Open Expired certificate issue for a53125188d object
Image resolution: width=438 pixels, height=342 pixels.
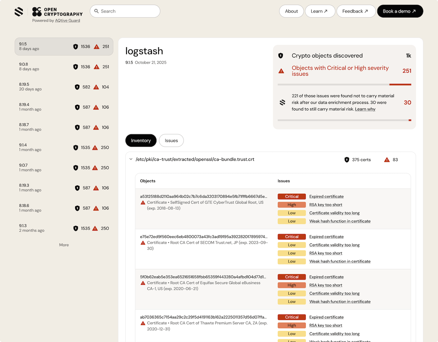click(x=326, y=197)
